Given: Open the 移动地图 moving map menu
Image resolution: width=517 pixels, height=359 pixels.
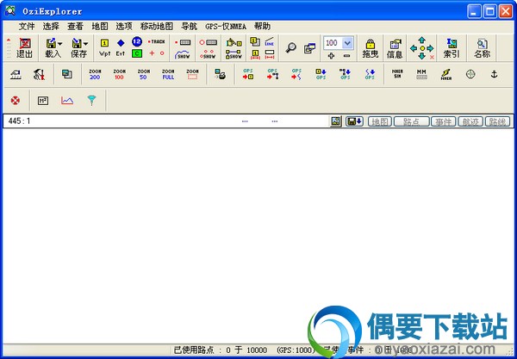Looking at the screenshot, I should 157,27.
